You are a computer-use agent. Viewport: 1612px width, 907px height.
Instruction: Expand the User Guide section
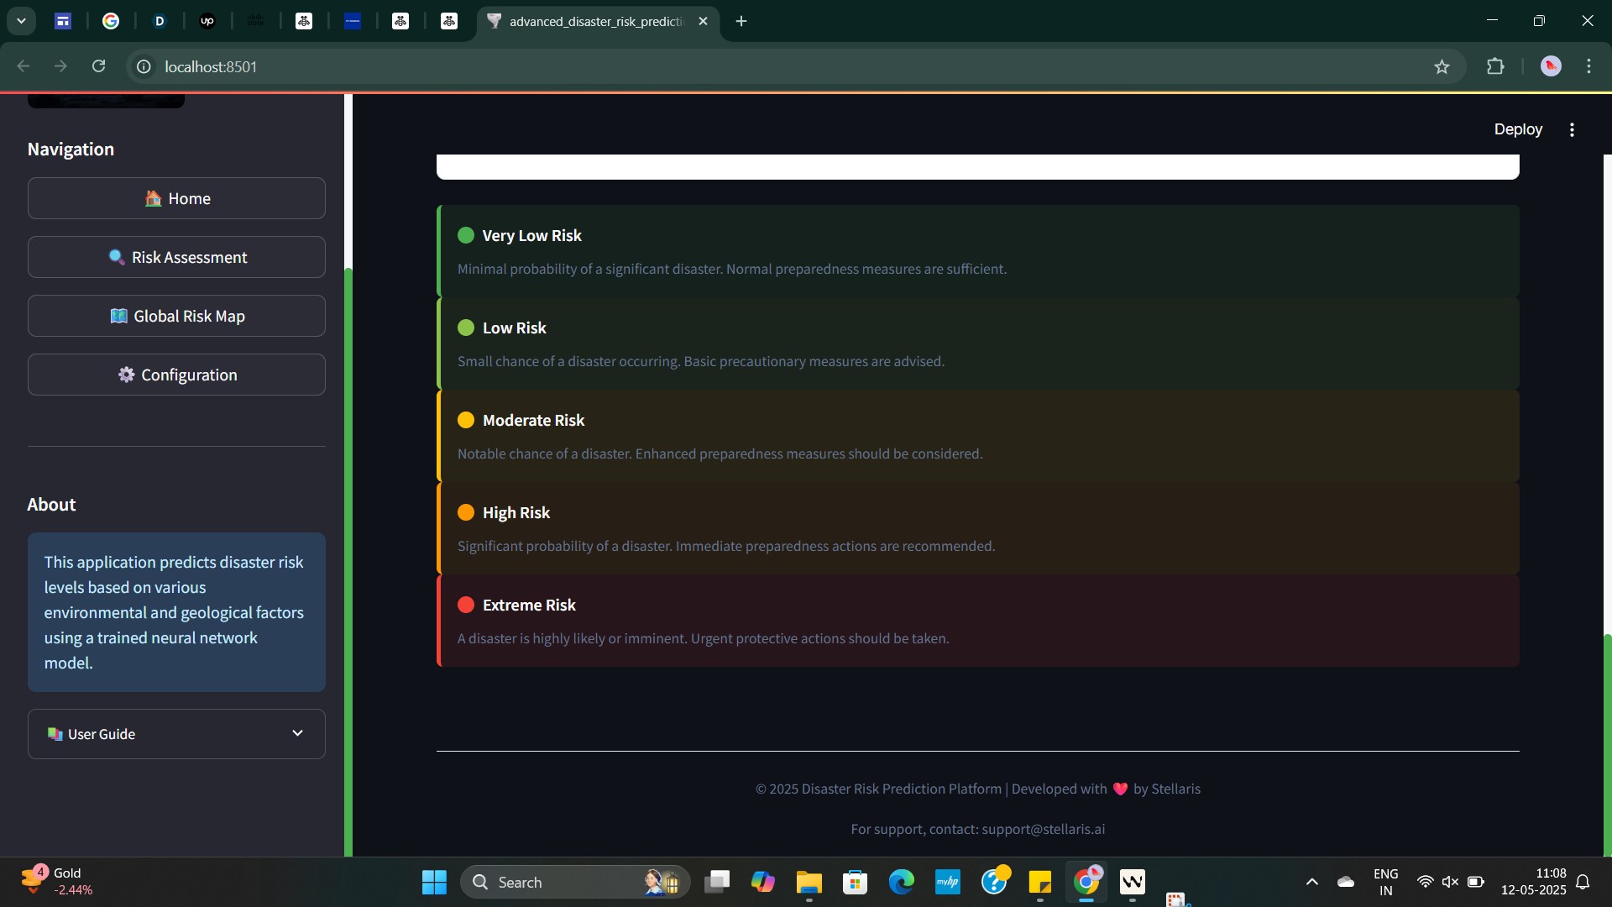click(x=176, y=733)
